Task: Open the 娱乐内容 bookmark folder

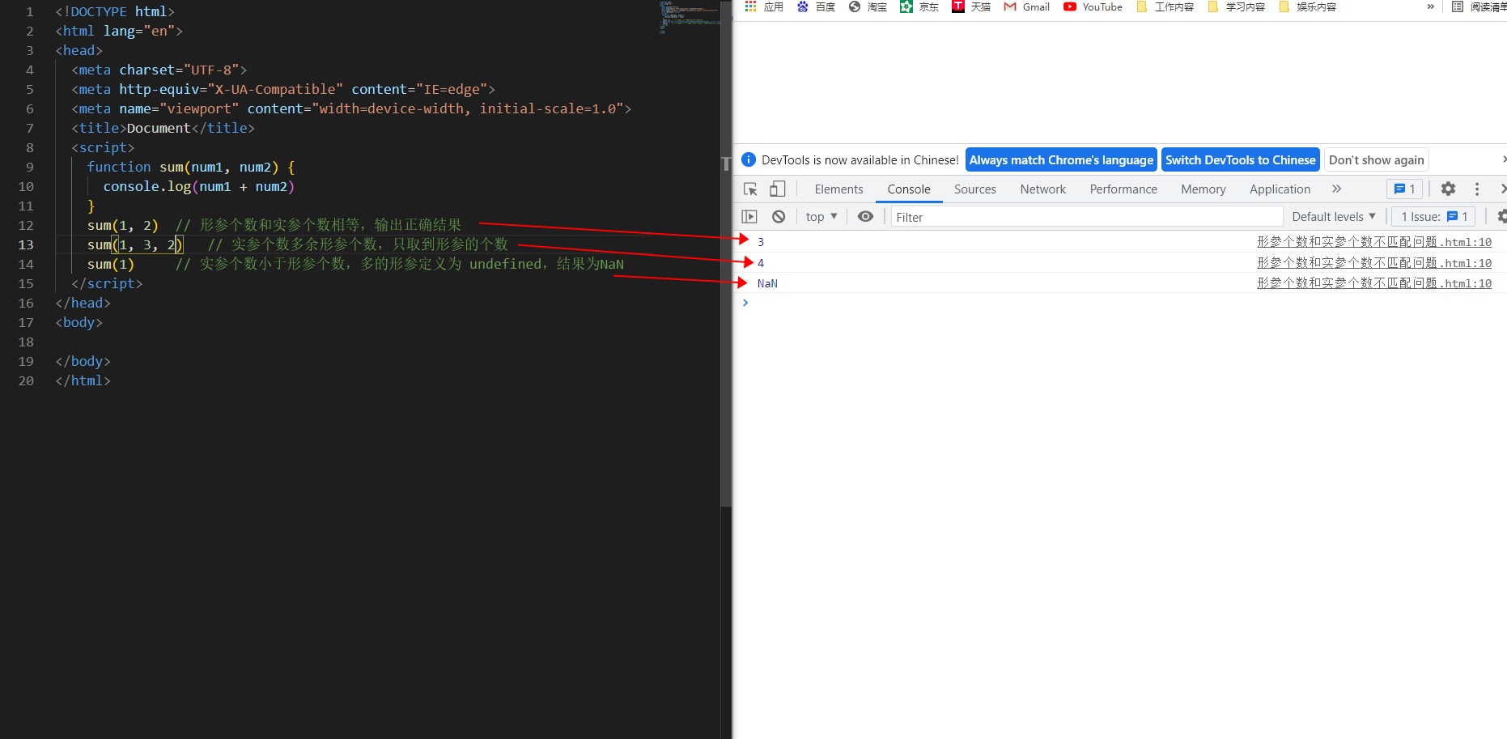Action: (1308, 6)
